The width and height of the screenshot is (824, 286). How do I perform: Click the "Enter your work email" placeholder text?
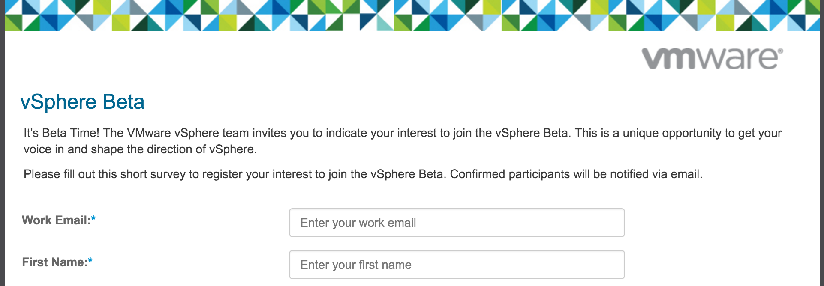tap(358, 223)
